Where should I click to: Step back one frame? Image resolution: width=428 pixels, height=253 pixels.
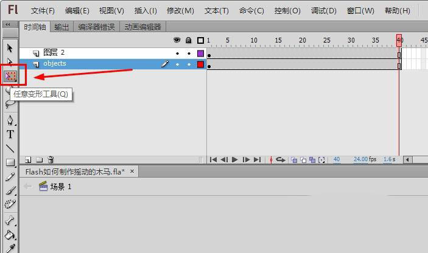[224, 160]
